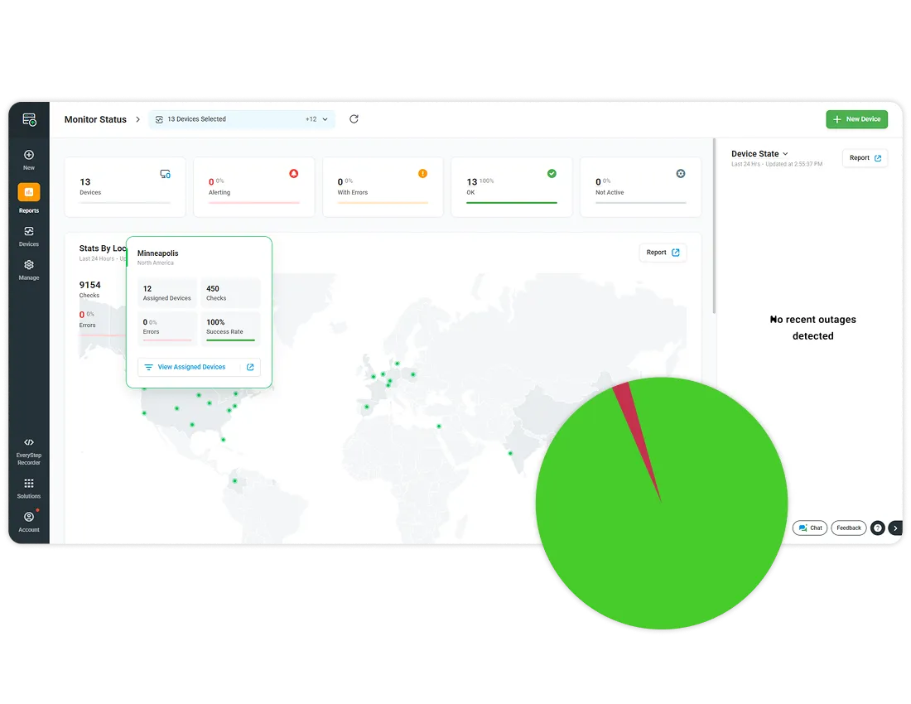Open the Account icon at sidebar bottom
The height and width of the screenshot is (704, 911).
(x=29, y=515)
